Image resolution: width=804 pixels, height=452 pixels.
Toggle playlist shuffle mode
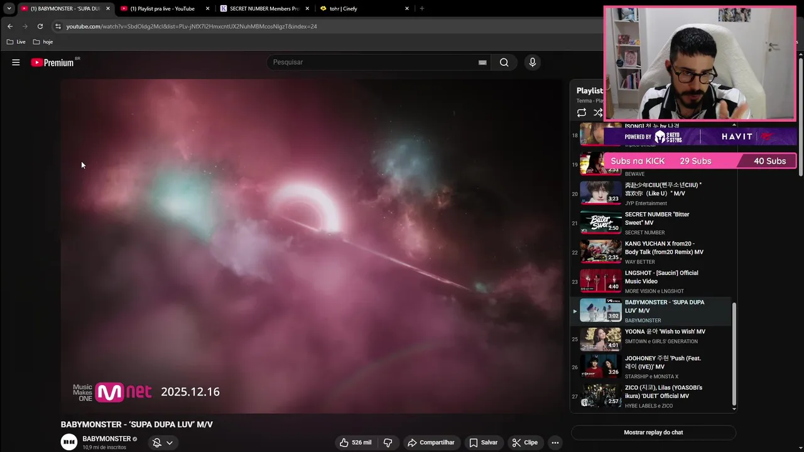point(598,112)
